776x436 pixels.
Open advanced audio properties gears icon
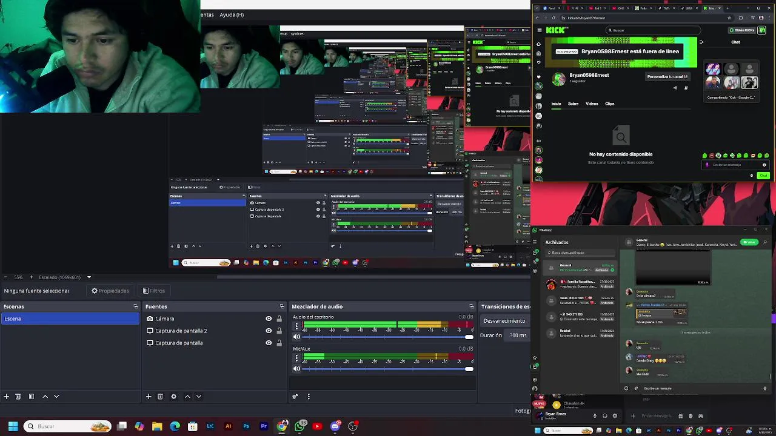coord(295,397)
